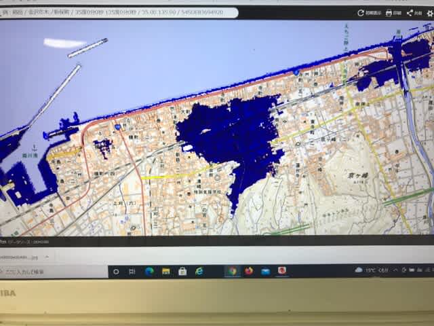Launch Microsoft Edge from the taskbar
The width and height of the screenshot is (434, 326).
(149, 272)
